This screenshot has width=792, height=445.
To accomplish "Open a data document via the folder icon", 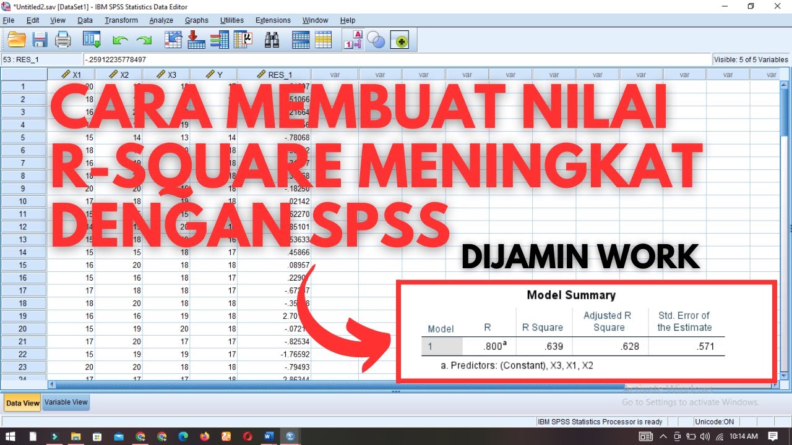I will 17,40.
